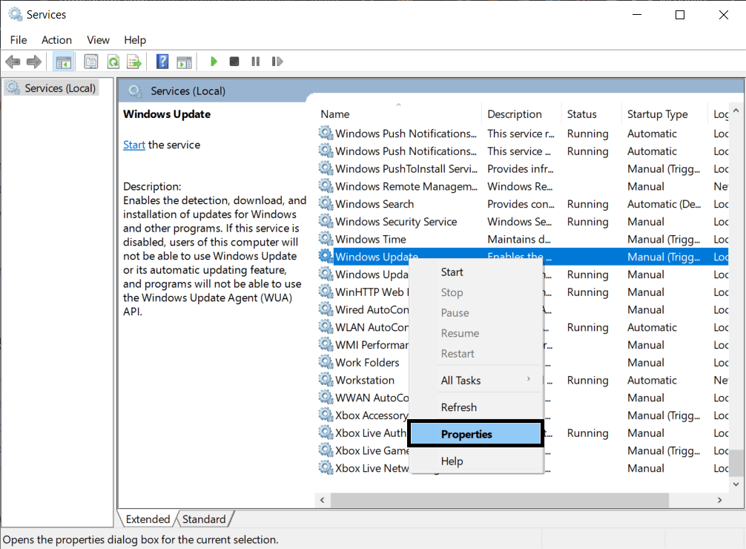Click gear icon beside Workstation
746x549 pixels.
click(x=326, y=380)
